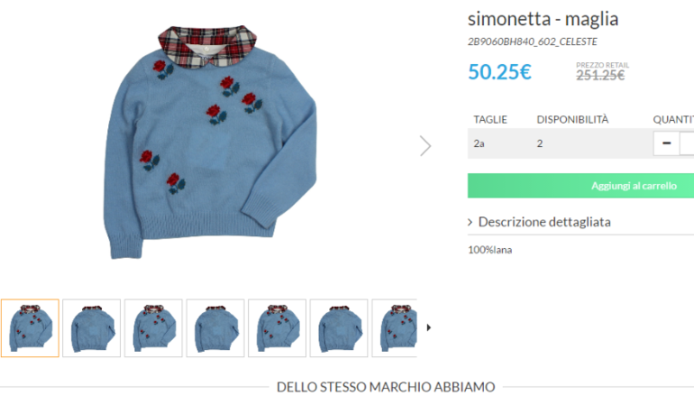The height and width of the screenshot is (396, 694).
Task: Click the quantity input field for size 2a
Action: click(x=687, y=143)
